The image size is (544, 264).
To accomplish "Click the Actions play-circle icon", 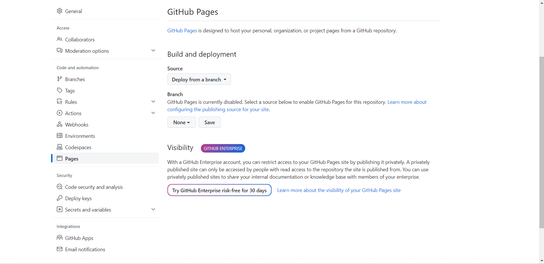I will coord(59,113).
